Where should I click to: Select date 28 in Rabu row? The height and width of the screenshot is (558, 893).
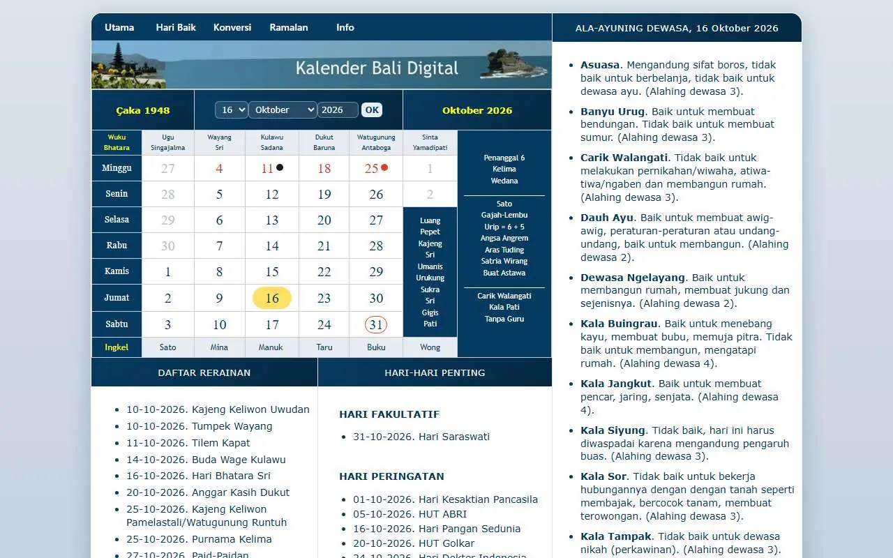[x=376, y=246]
